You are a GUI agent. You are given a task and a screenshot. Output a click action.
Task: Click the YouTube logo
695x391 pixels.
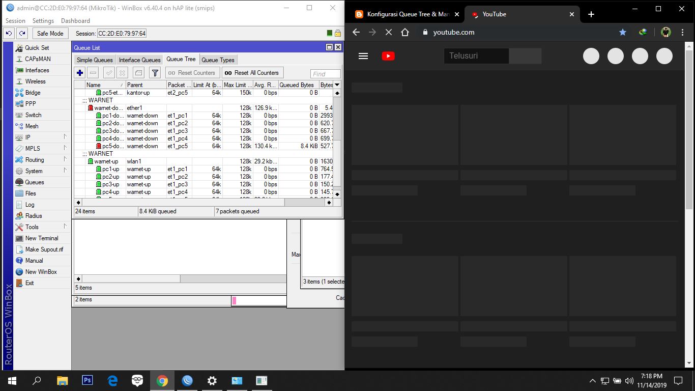click(388, 56)
